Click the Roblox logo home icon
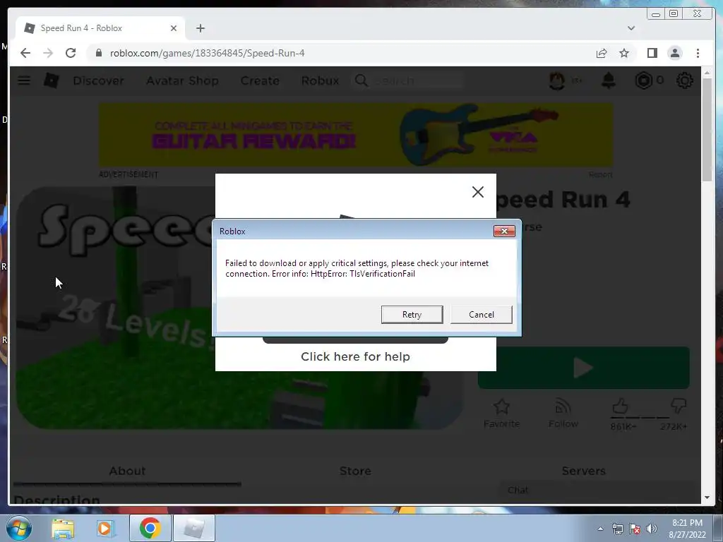Viewport: 723px width, 542px height. [x=51, y=80]
